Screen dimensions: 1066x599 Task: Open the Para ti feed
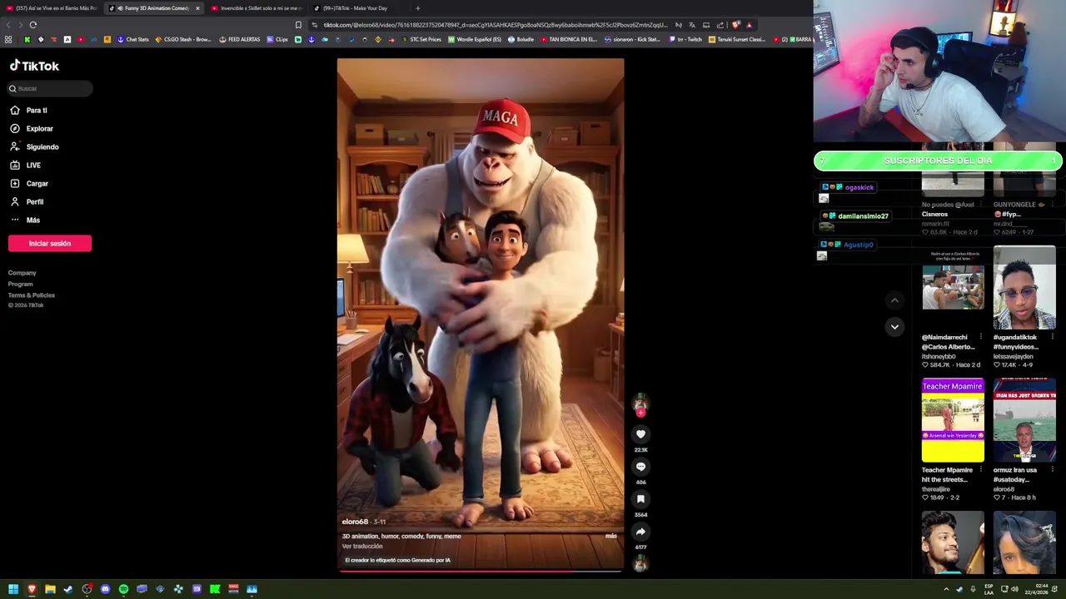tap(36, 110)
